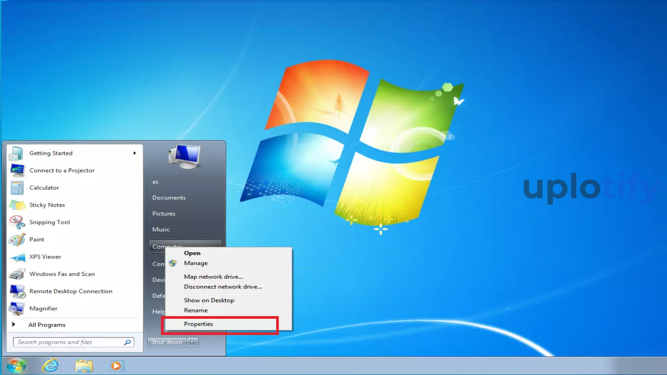Screen dimensions: 667x375
Task: Open the Magnifier icon
Action: 17,308
